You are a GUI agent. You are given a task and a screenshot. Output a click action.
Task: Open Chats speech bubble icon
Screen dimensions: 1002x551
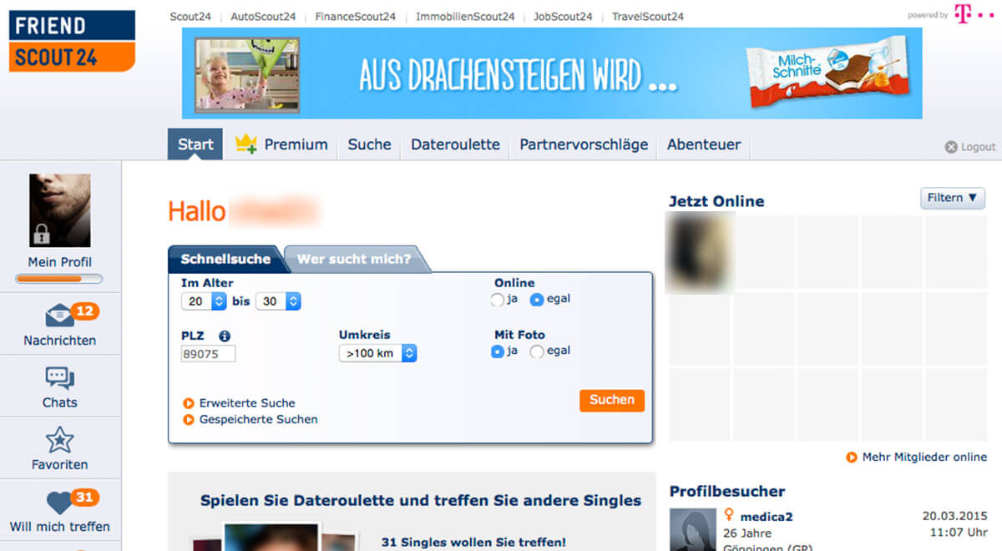tap(59, 378)
